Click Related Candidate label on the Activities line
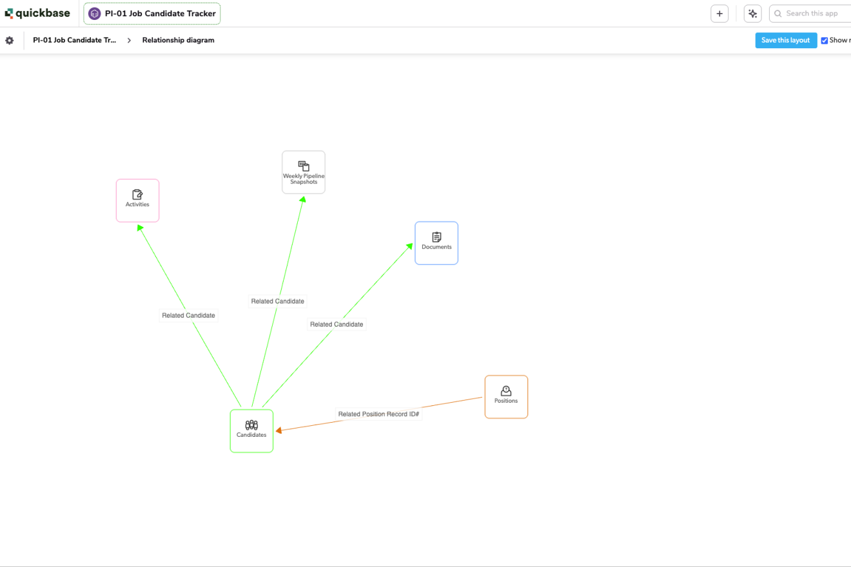Image resolution: width=851 pixels, height=567 pixels. 188,316
